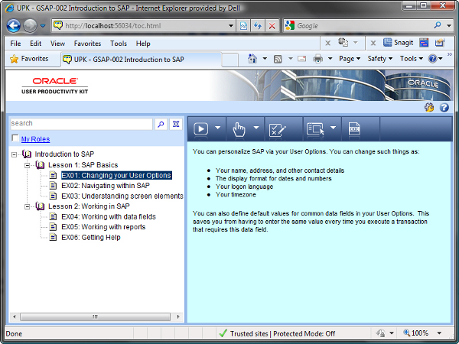Open the recent pages dropdown arrow
This screenshot has width=459, height=344.
tap(43, 26)
